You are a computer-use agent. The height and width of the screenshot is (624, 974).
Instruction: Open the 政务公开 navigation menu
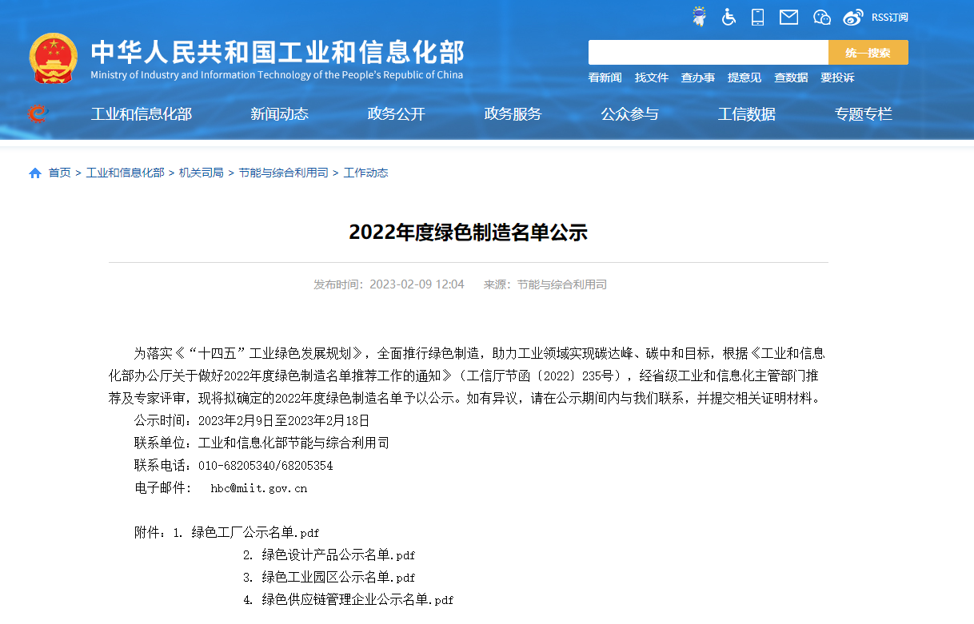click(396, 113)
